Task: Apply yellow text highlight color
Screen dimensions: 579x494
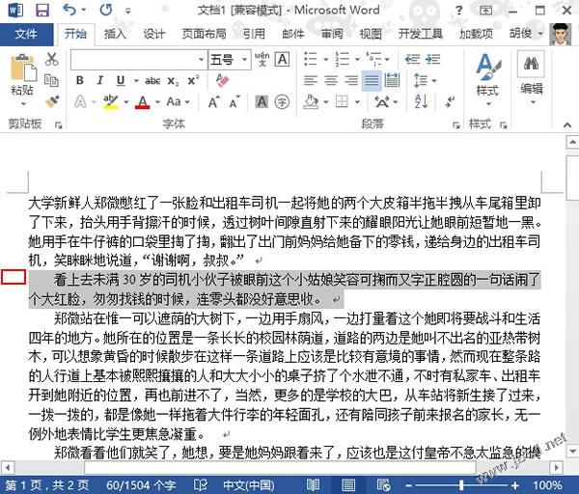Action: point(110,101)
